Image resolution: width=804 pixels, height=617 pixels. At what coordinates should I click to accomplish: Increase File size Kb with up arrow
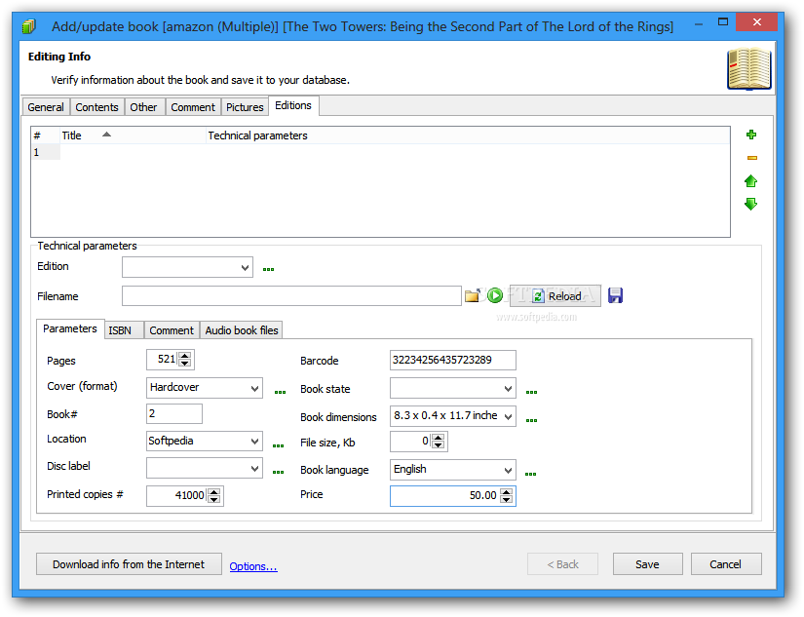coord(438,438)
